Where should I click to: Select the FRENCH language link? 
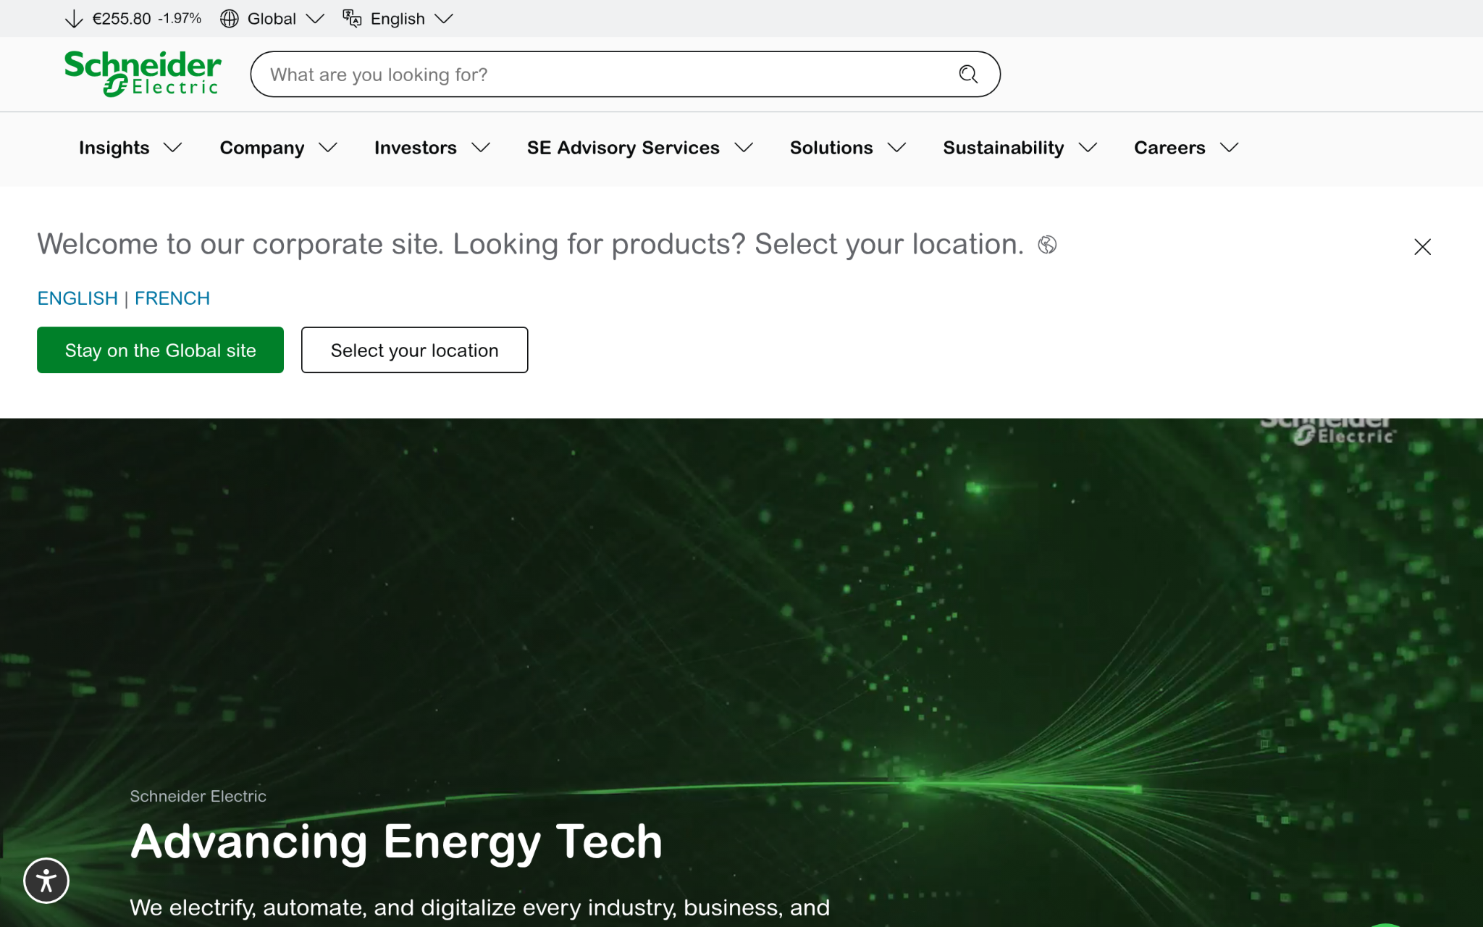(172, 298)
